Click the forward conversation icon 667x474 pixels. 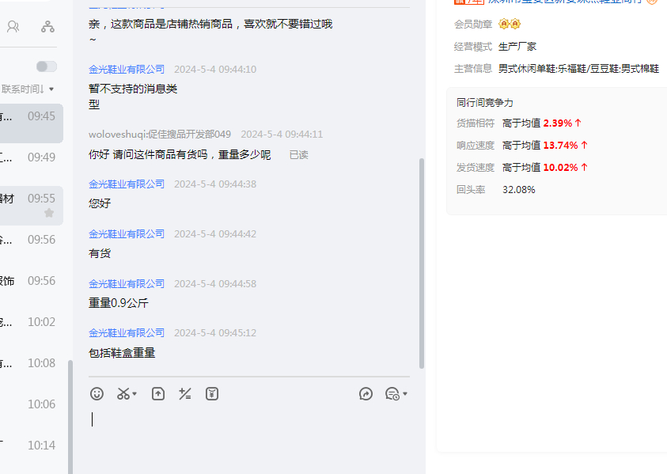[x=366, y=394]
